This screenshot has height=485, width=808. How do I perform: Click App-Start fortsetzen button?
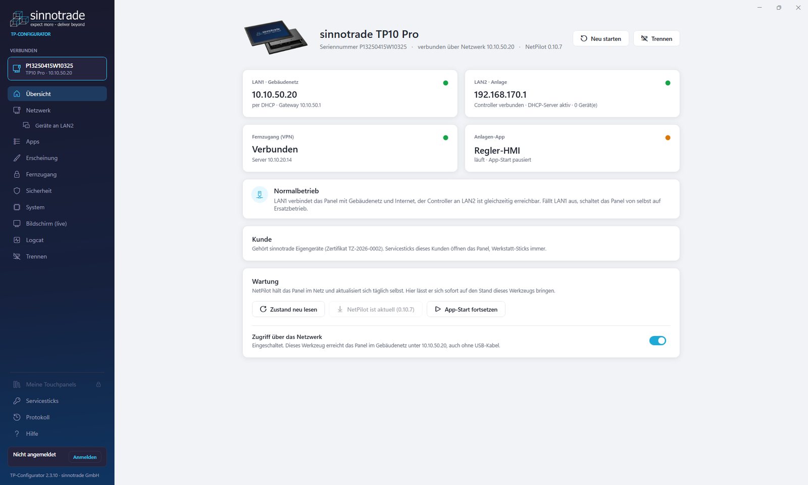(466, 309)
